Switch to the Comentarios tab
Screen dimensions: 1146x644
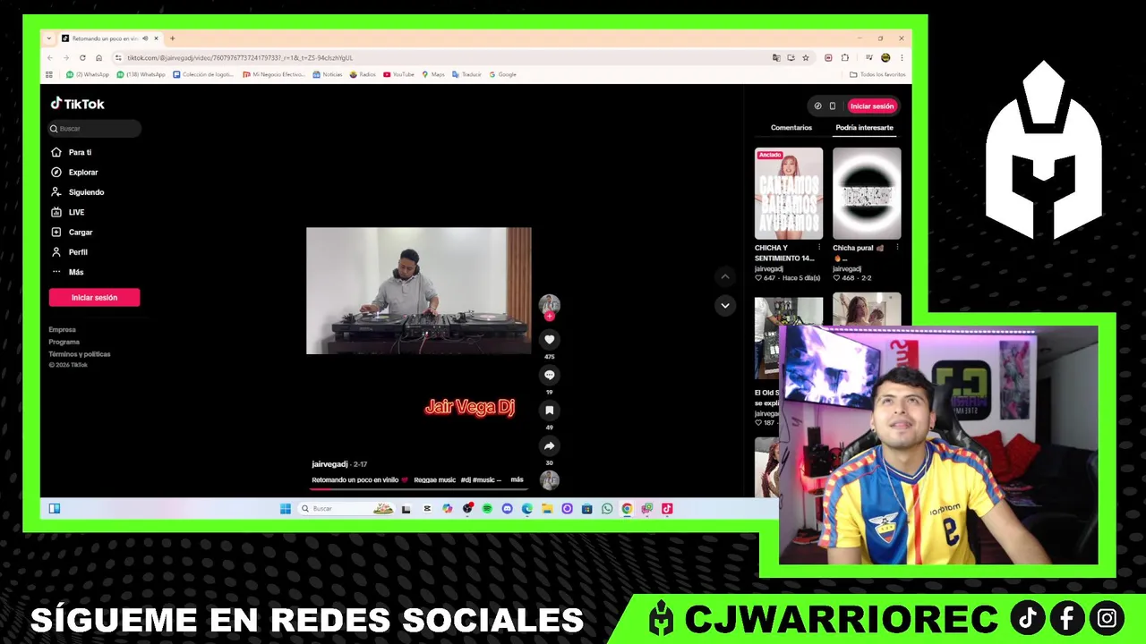pyautogui.click(x=791, y=128)
